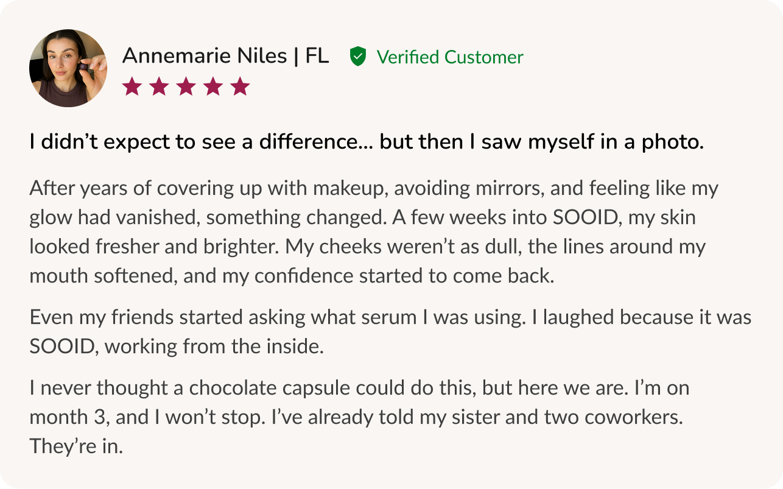Open Annemarie Niles' profile photo

click(x=68, y=68)
